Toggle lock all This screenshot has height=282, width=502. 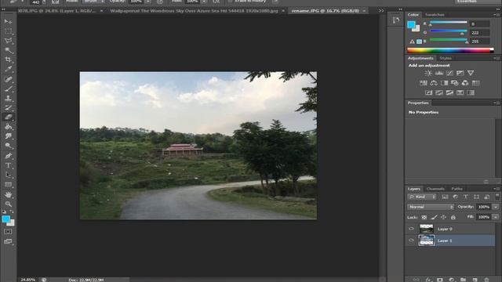[453, 217]
